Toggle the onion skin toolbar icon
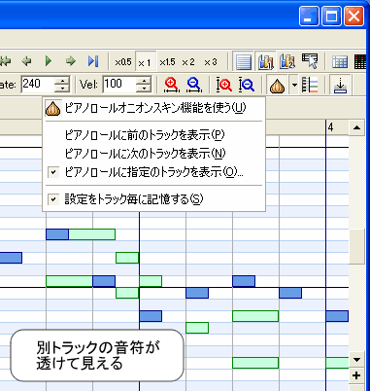370x391 pixels. tap(278, 86)
